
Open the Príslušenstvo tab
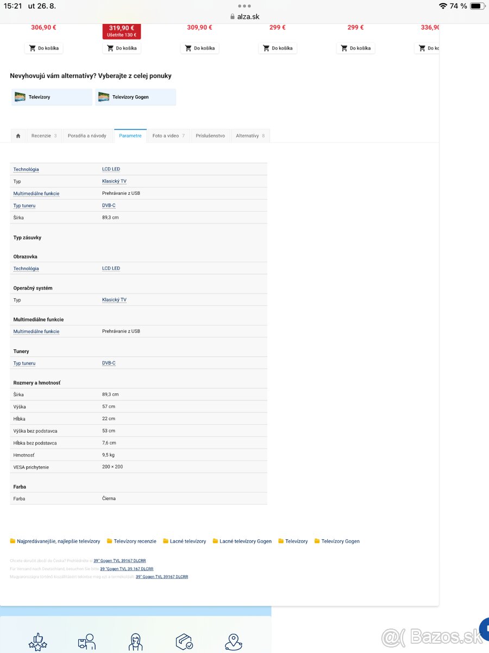[x=210, y=136]
